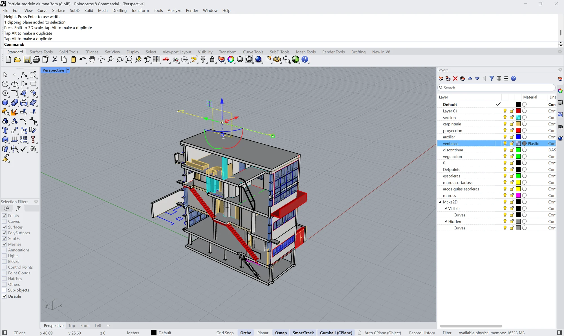Switch to the Top viewport tab
This screenshot has height=336, width=564.
click(72, 326)
